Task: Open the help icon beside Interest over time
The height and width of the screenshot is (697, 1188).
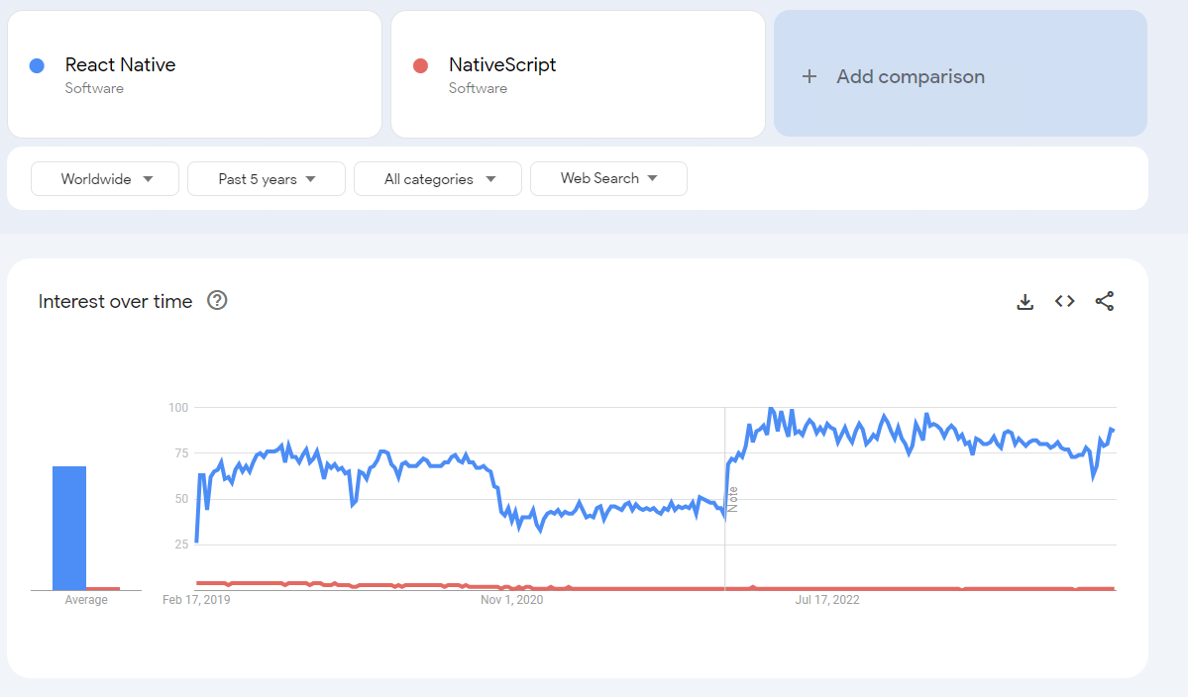Action: coord(217,300)
